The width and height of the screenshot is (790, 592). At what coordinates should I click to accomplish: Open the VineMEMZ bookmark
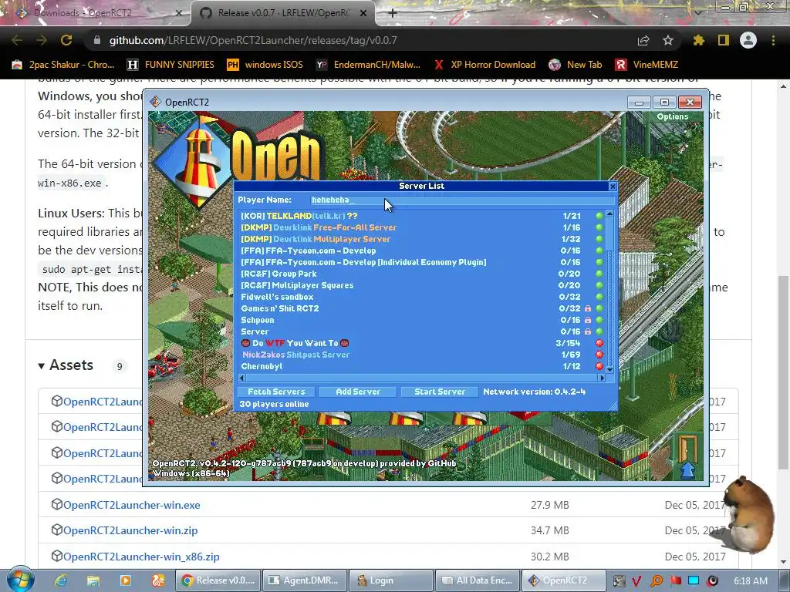tap(647, 65)
